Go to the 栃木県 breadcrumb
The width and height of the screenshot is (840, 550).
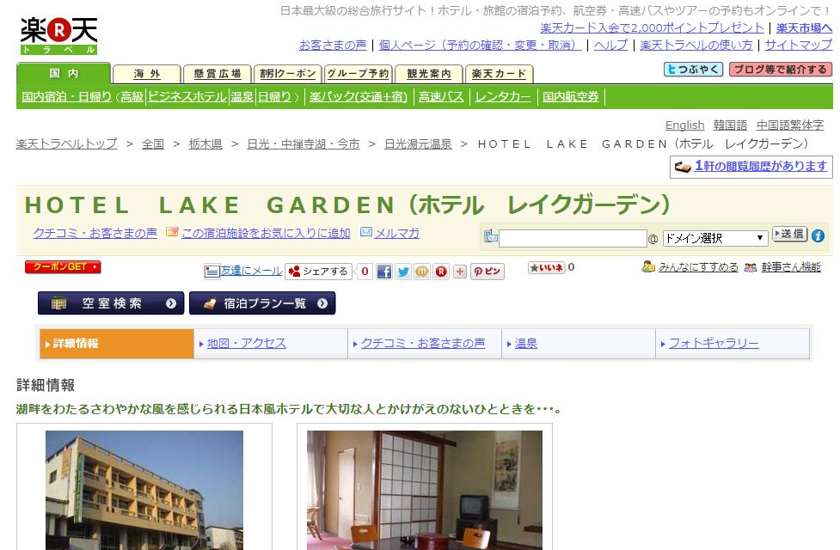[205, 144]
